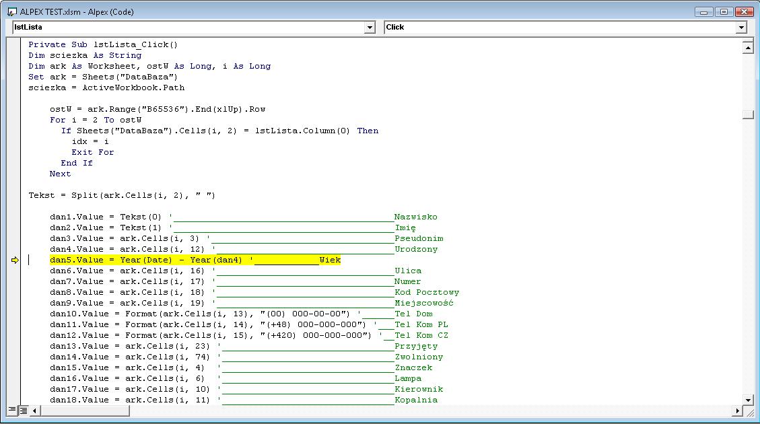
Task: Click the 'Kierownik' comment
Action: point(419,389)
